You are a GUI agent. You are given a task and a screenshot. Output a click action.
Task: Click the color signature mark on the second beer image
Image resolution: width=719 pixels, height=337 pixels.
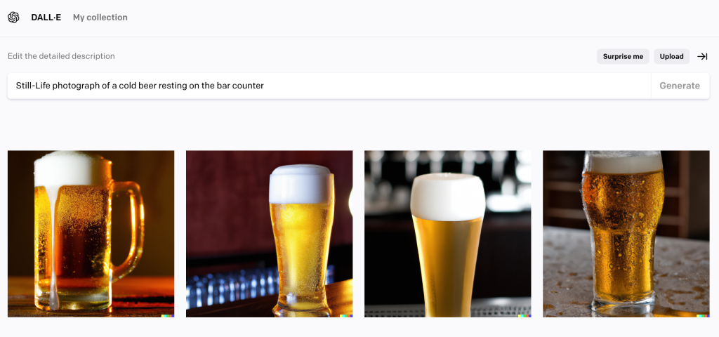click(x=346, y=315)
